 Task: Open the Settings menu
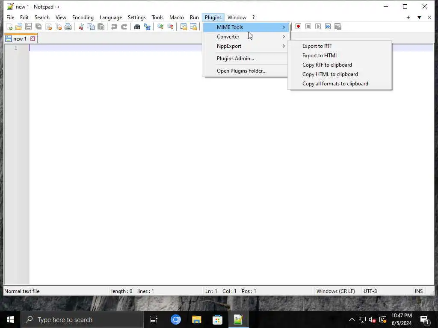[x=137, y=17]
